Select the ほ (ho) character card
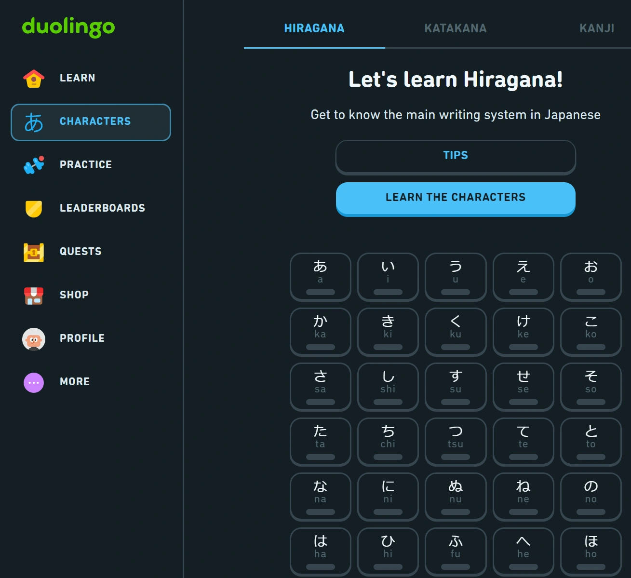Viewport: 631px width, 578px height. (x=591, y=551)
